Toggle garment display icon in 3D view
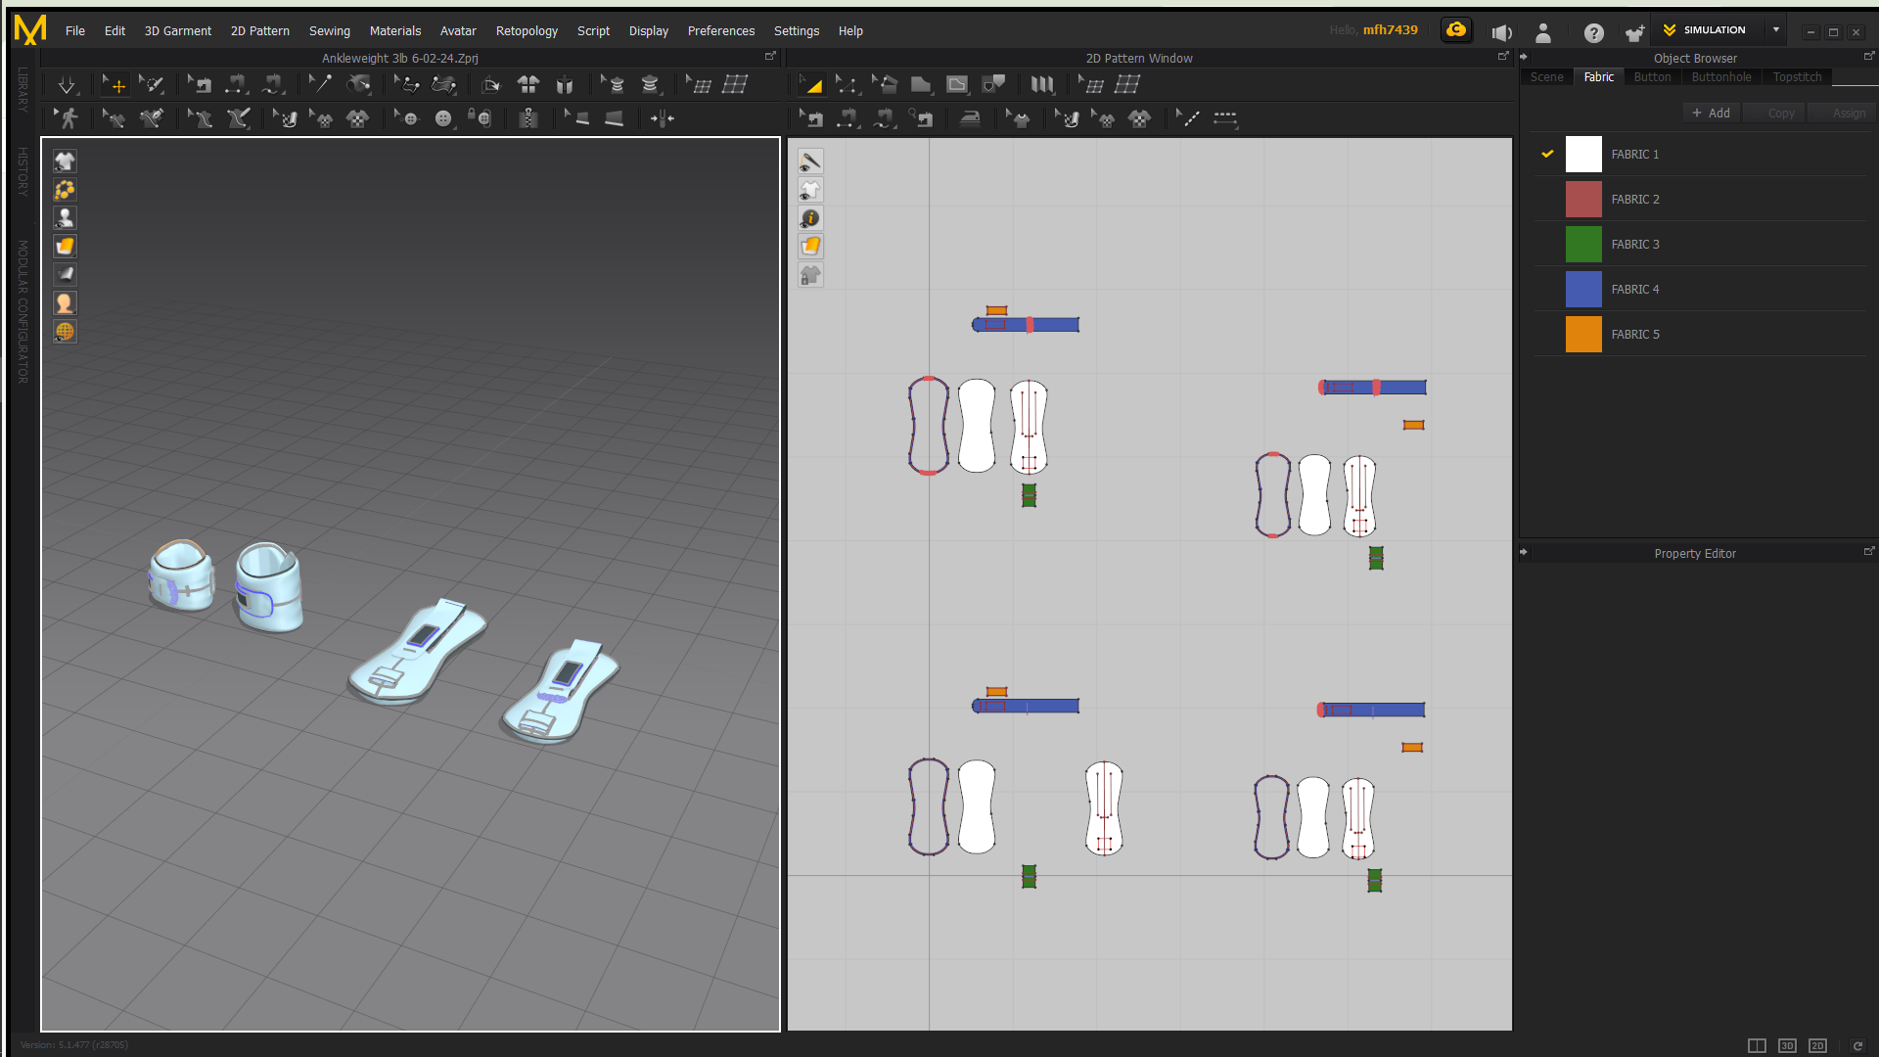 coord(65,161)
